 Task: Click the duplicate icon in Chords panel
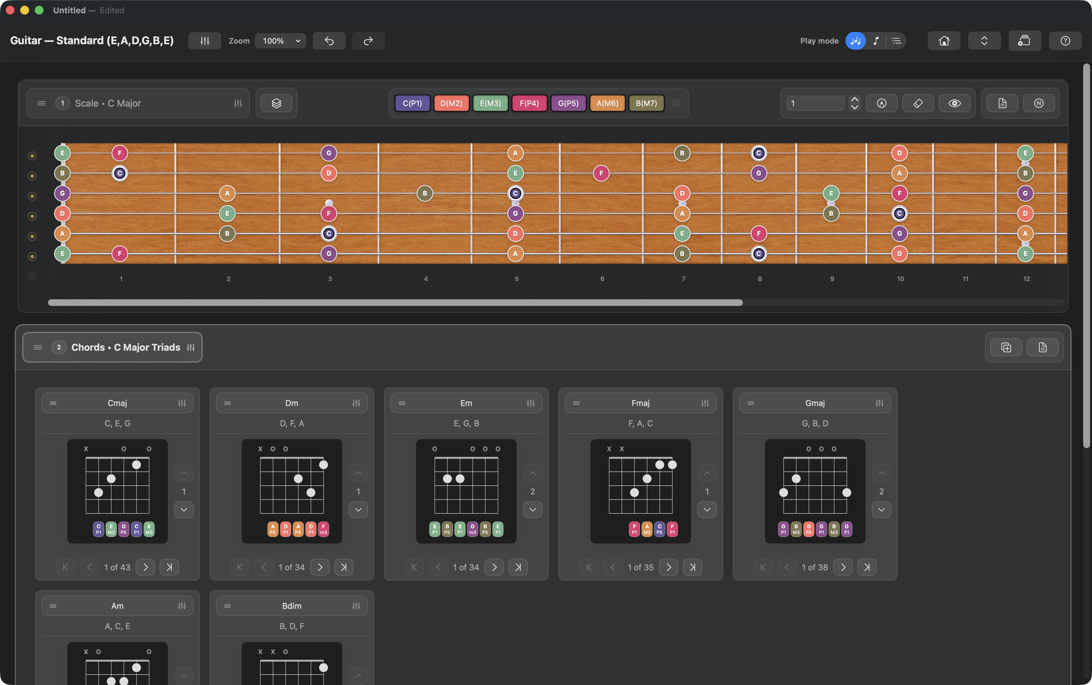[x=1006, y=348]
